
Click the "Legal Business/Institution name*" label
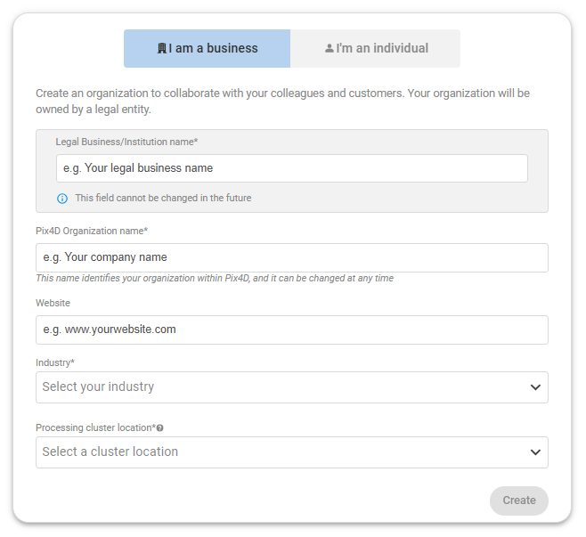point(126,142)
